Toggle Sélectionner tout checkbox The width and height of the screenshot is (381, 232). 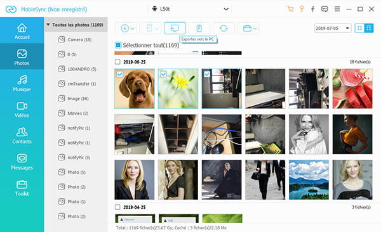click(x=118, y=45)
